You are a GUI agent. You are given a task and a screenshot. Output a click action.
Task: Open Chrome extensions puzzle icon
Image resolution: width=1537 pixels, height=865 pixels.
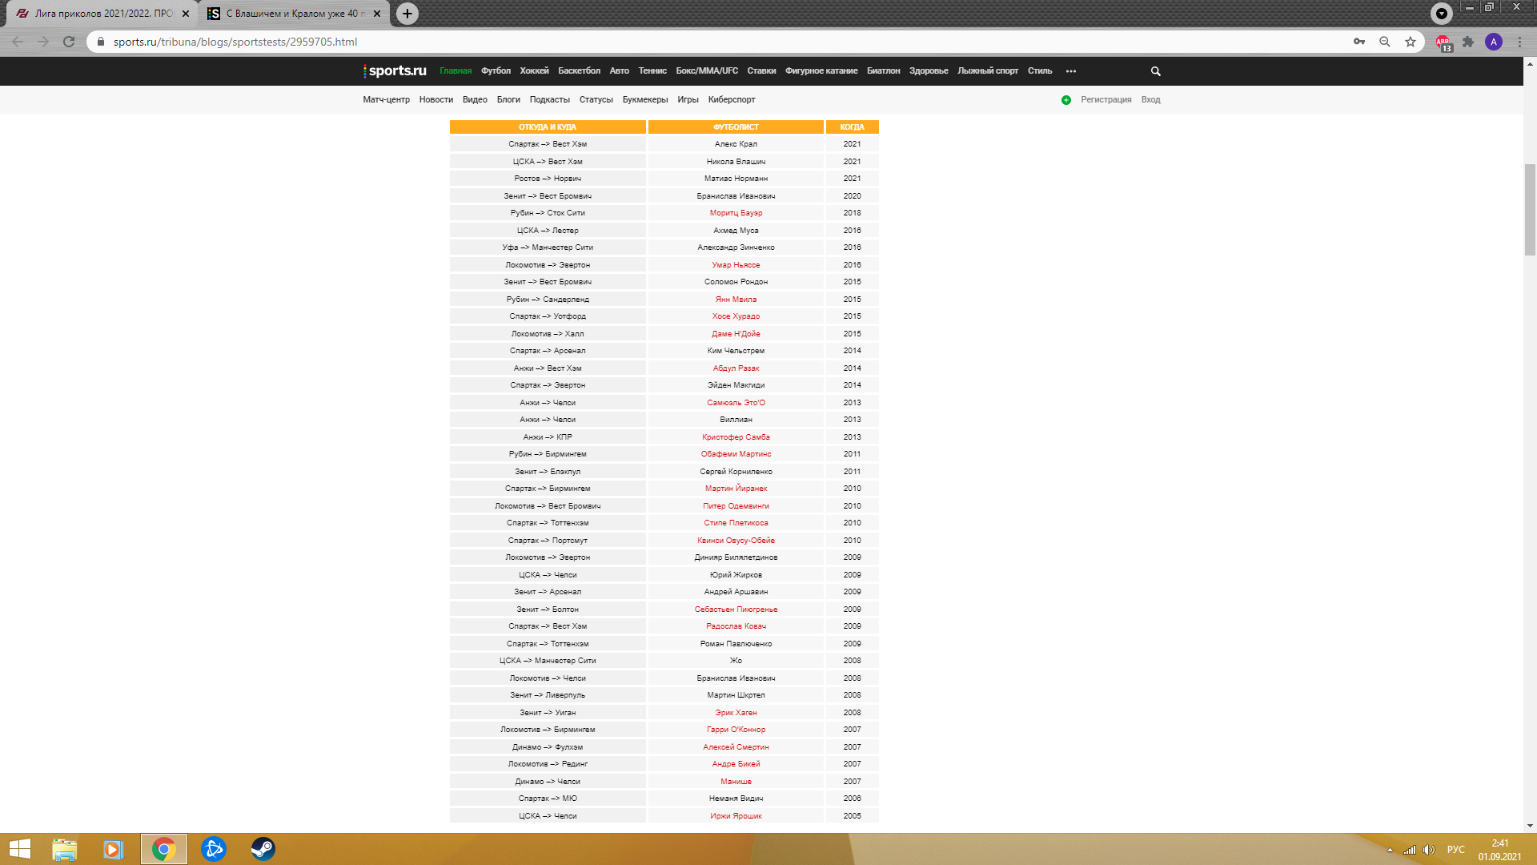pyautogui.click(x=1468, y=42)
